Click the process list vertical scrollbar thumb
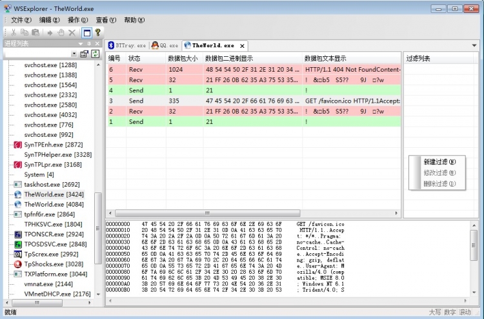The image size is (484, 319). point(98,228)
